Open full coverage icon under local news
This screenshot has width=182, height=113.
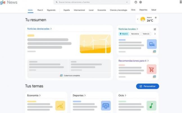tap(154, 51)
